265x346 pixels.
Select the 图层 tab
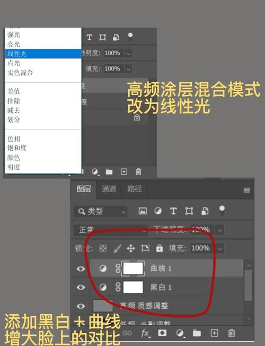click(84, 189)
